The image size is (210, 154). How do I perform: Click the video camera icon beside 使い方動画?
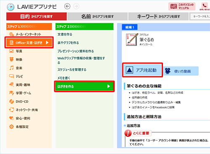(168, 71)
